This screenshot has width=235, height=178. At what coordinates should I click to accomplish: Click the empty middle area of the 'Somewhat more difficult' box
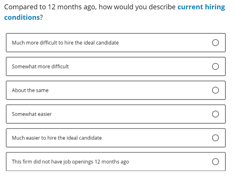(140, 66)
